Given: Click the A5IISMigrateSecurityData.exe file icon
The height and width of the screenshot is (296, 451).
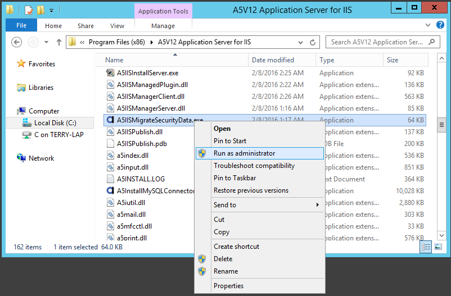Looking at the screenshot, I should tap(110, 120).
